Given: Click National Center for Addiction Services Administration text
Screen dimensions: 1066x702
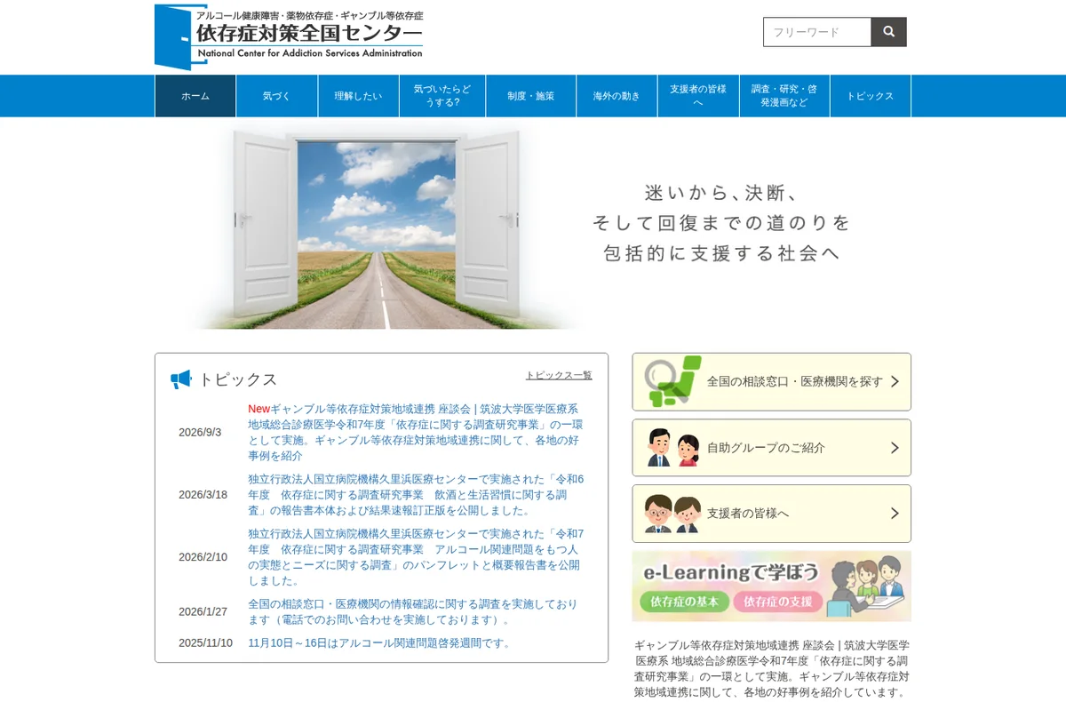Looking at the screenshot, I should 310,53.
